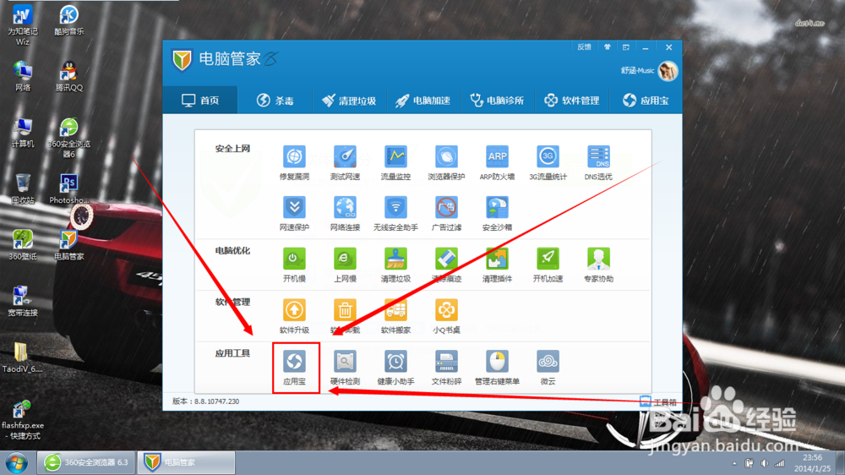Switch to the 首页 tab
845x475 pixels.
pos(200,101)
